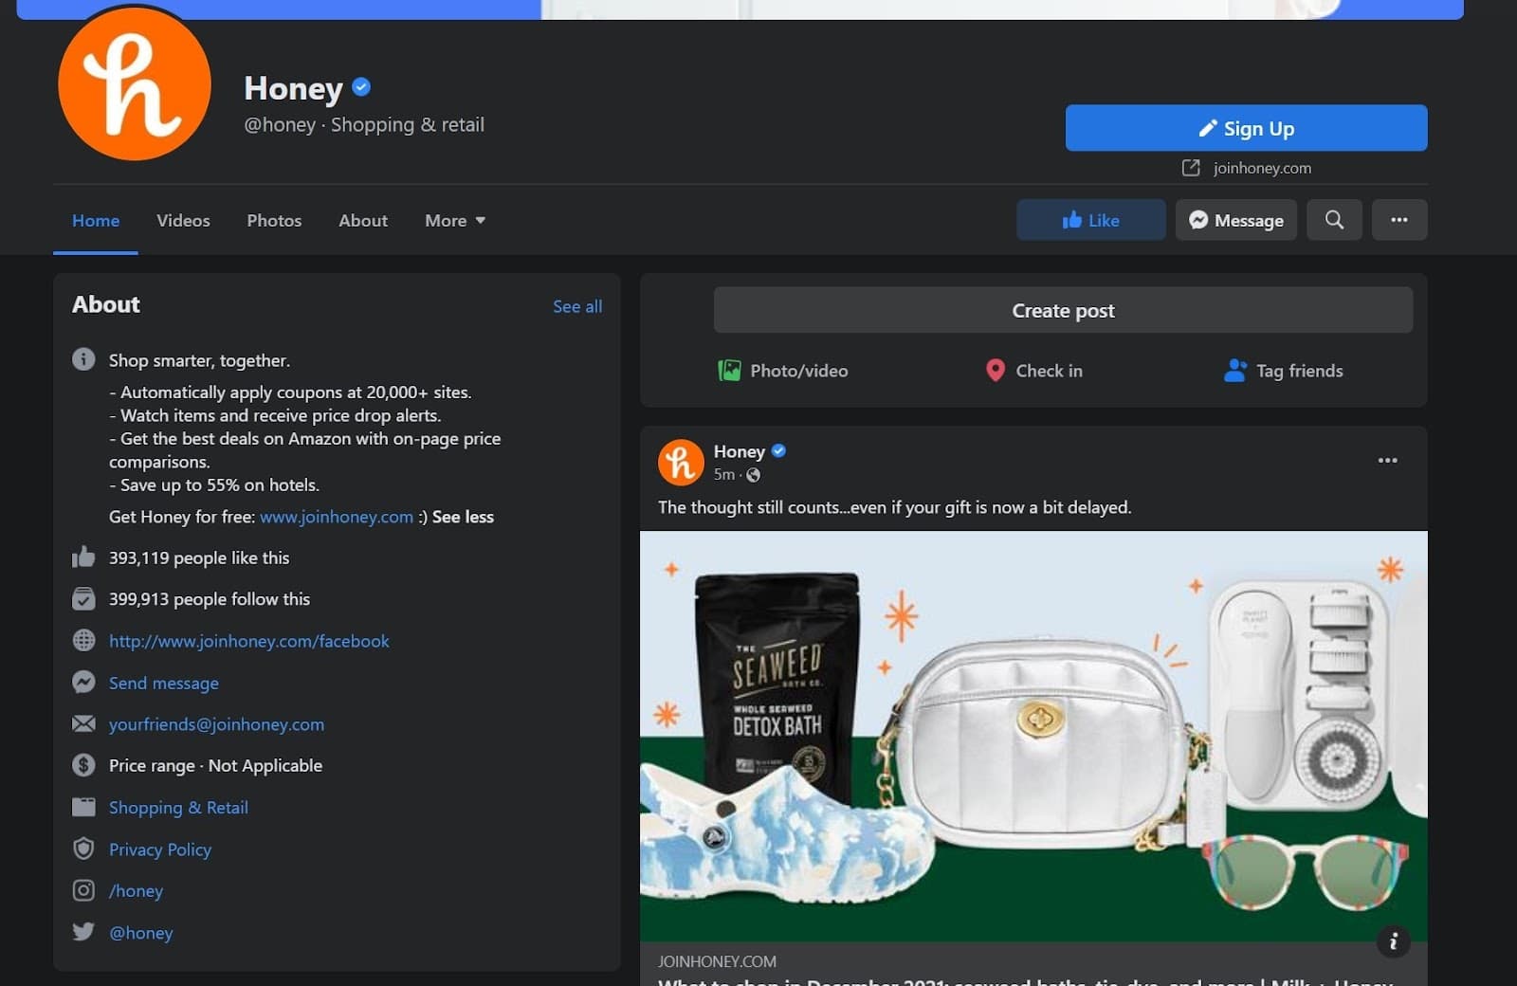Screen dimensions: 1517x986
Task: Open the page options three-dot menu
Action: pyautogui.click(x=1398, y=220)
